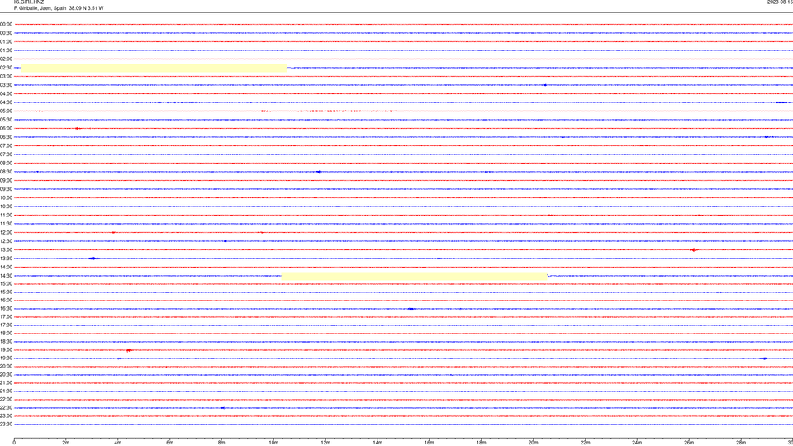Viewport: 793px width, 446px height.
Task: Click the 08:30 time label
Action: (x=7, y=172)
